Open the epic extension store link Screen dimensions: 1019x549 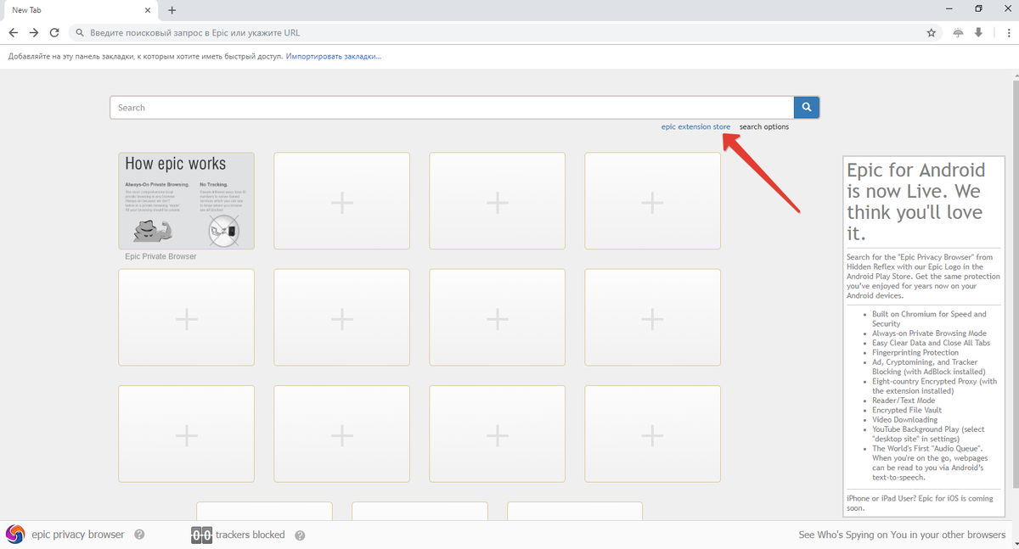click(695, 127)
